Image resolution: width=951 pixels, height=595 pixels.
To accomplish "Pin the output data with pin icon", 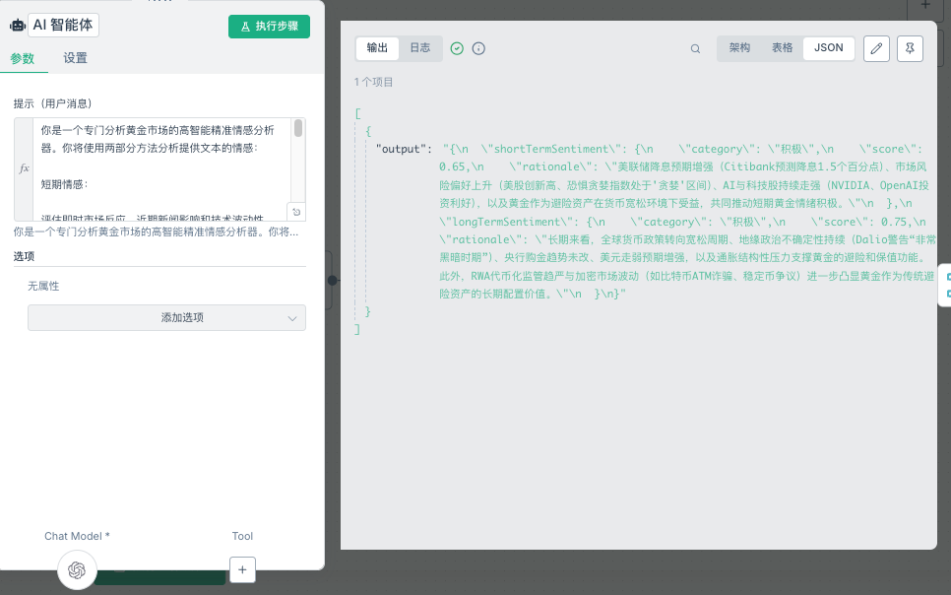I will [911, 48].
